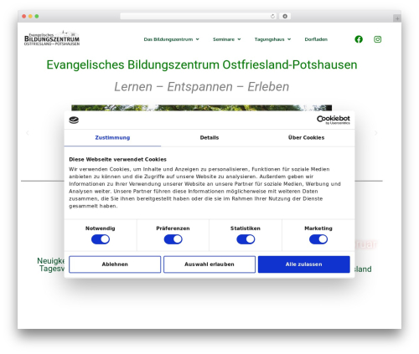
Task: Click the Auswahl erlauben button
Action: click(209, 264)
